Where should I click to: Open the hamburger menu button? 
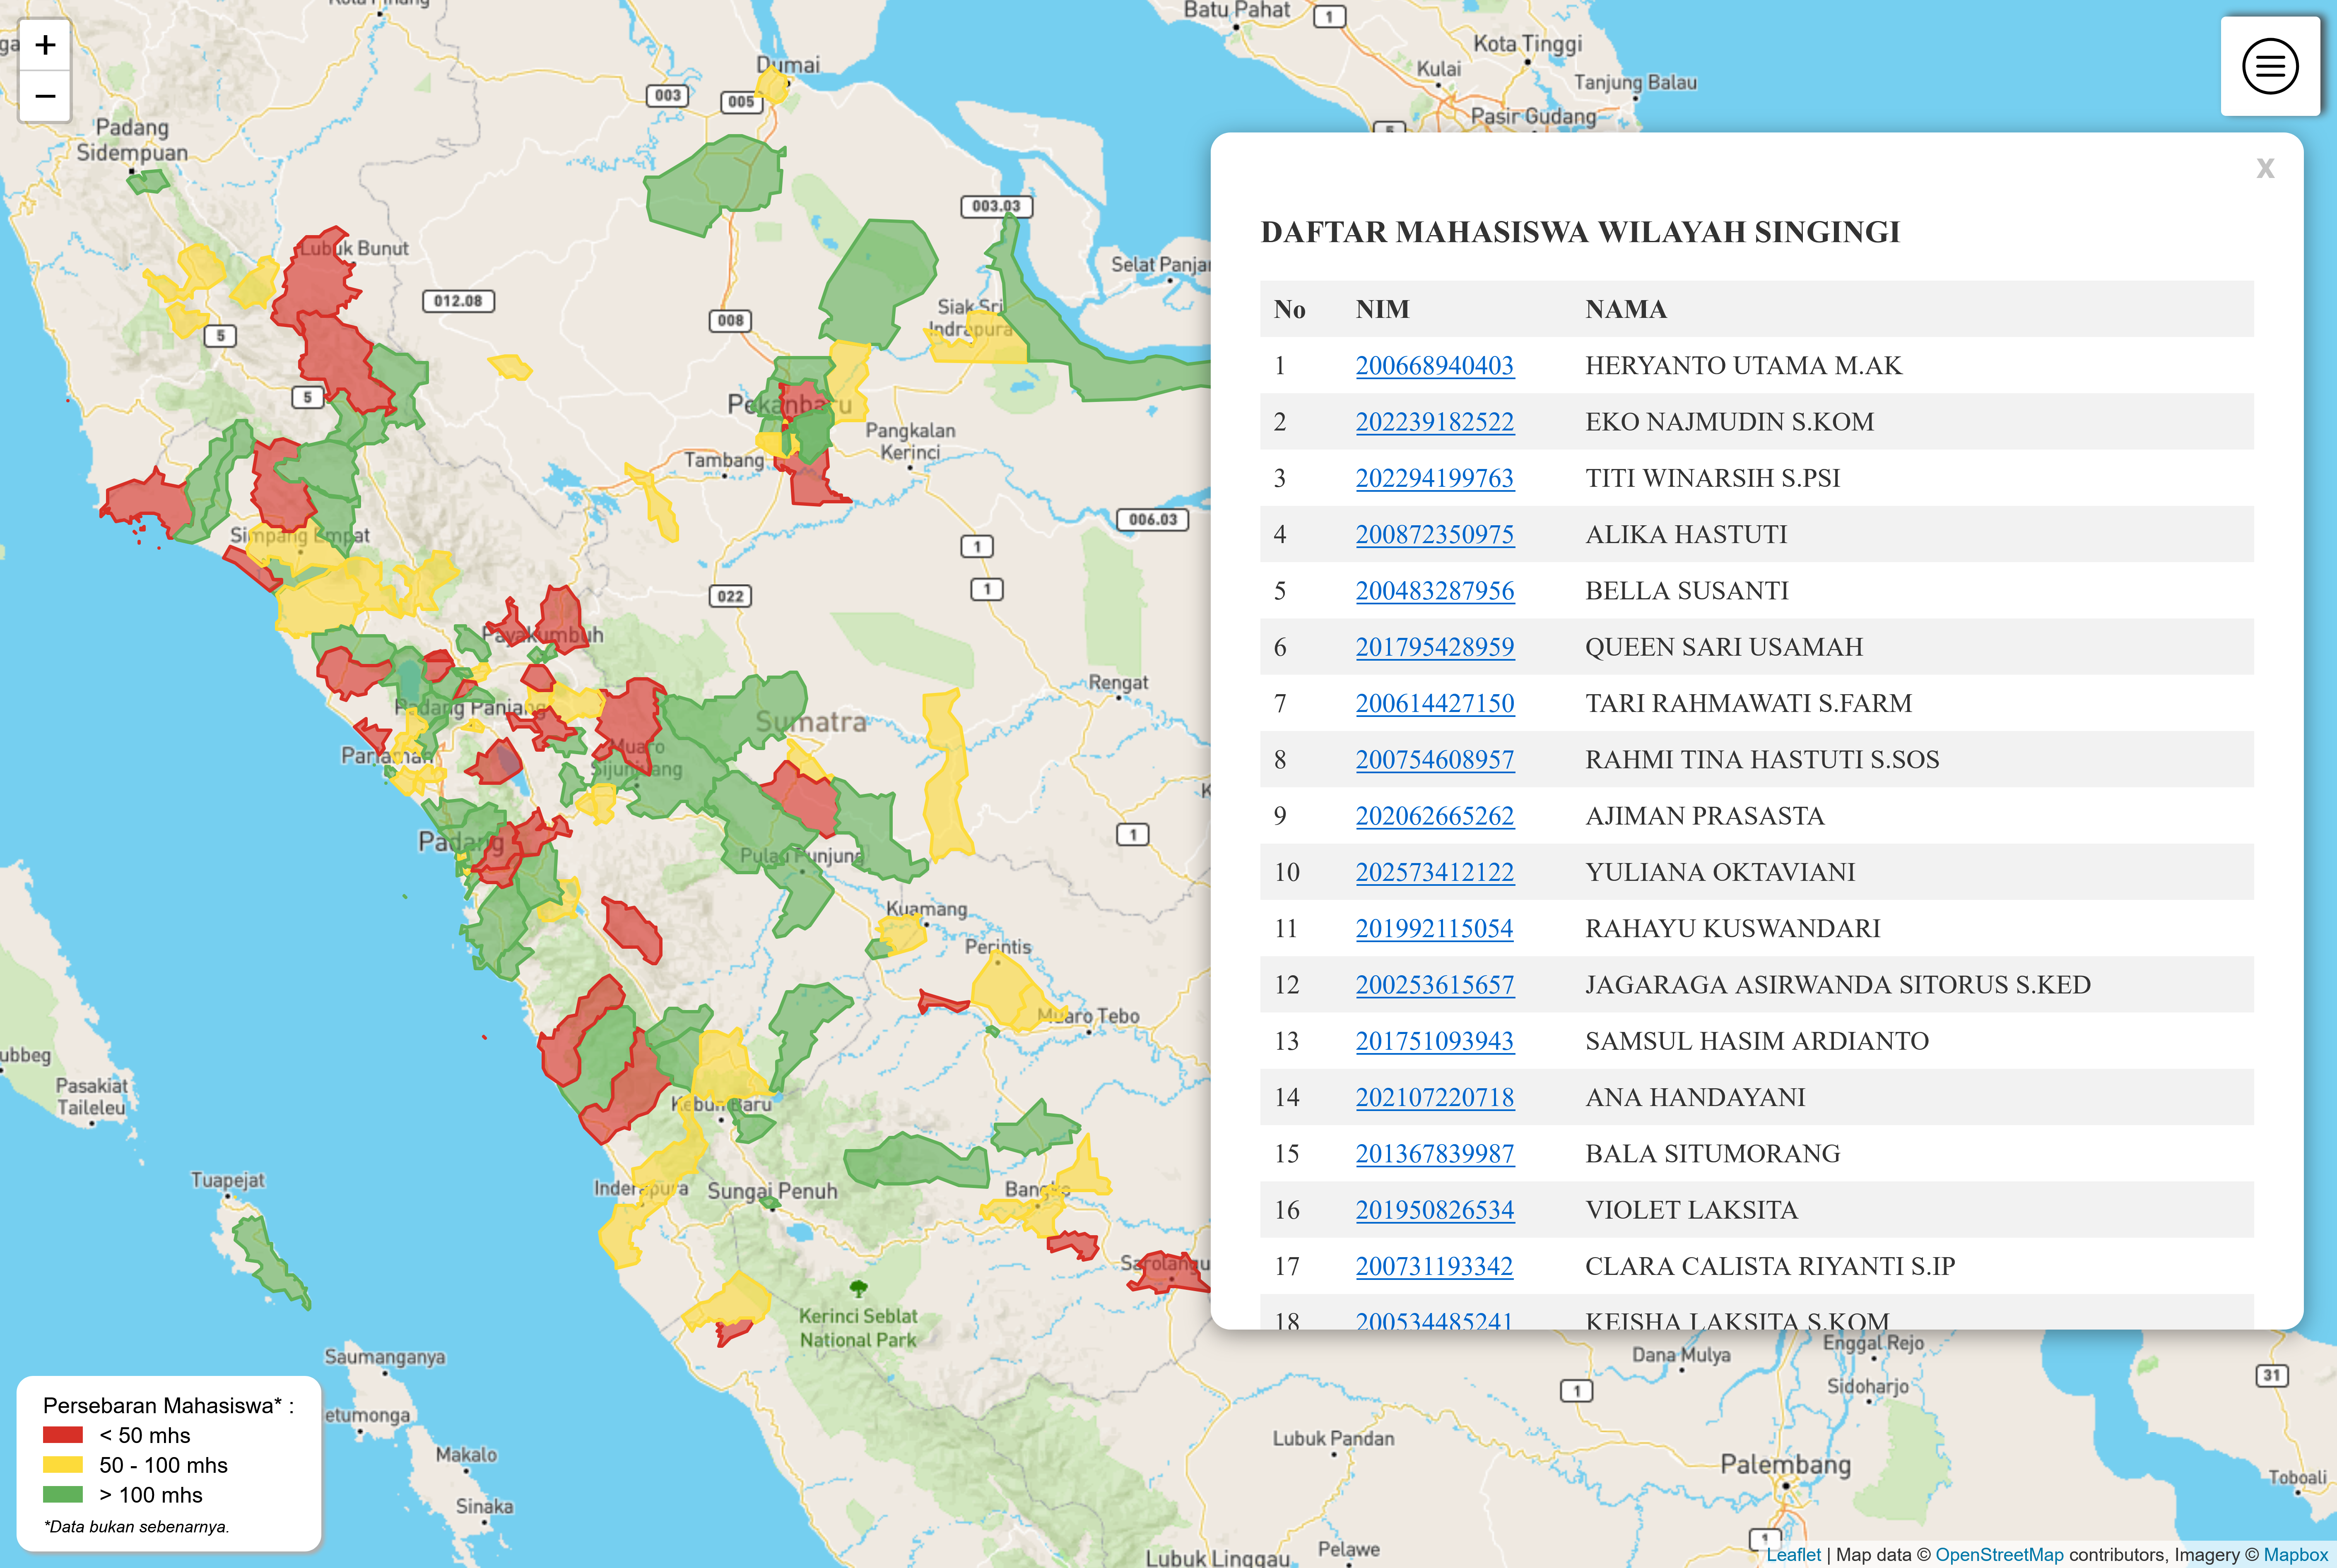click(2270, 66)
